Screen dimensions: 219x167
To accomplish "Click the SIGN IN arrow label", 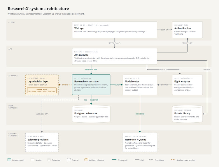I will (164, 30).
